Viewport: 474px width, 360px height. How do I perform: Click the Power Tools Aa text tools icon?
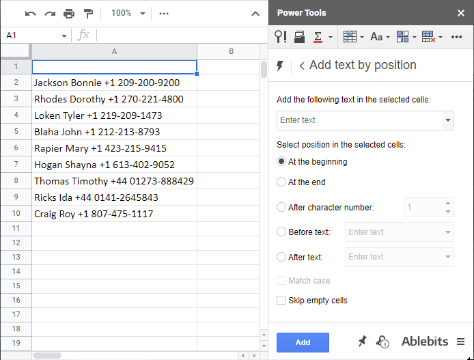coord(376,37)
